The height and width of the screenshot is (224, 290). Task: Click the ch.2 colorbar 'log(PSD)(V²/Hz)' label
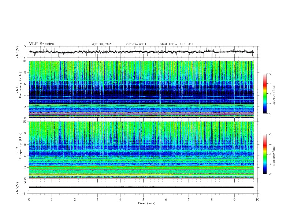274,156
